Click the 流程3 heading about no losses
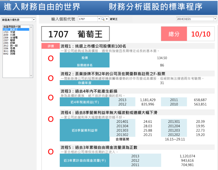Viewport: 218px width, 170px height. pos(89,91)
